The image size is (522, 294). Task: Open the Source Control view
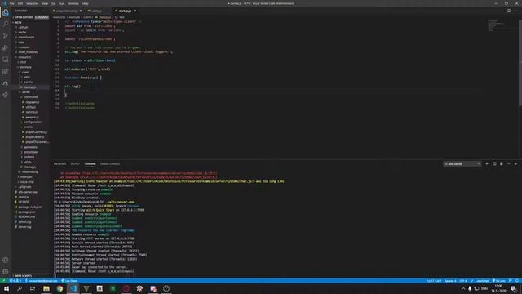click(x=6, y=36)
